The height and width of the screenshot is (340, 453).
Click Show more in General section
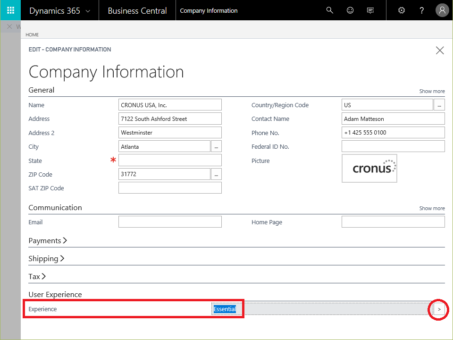point(432,91)
